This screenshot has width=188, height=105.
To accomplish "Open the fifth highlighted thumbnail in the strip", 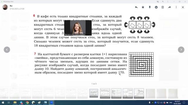I will 139,93.
